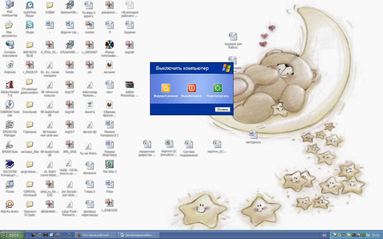The width and height of the screenshot is (383, 239).
Task: Click the DAEMON Tools lightning tray icon
Action: [x=368, y=235]
